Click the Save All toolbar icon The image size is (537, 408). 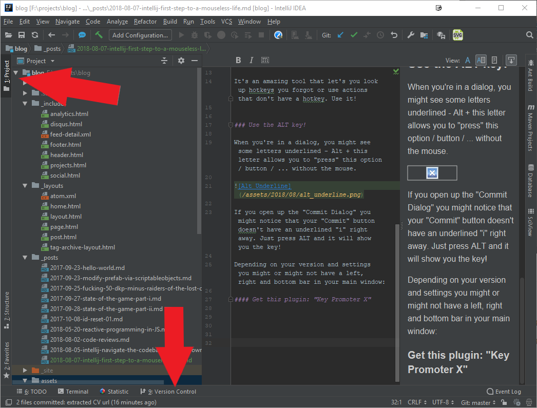coord(22,35)
